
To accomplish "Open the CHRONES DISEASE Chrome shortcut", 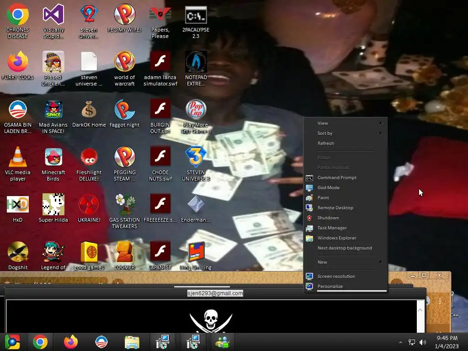I will pyautogui.click(x=18, y=21).
